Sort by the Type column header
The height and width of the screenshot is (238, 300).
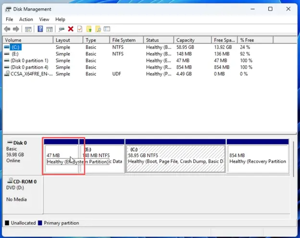97,40
